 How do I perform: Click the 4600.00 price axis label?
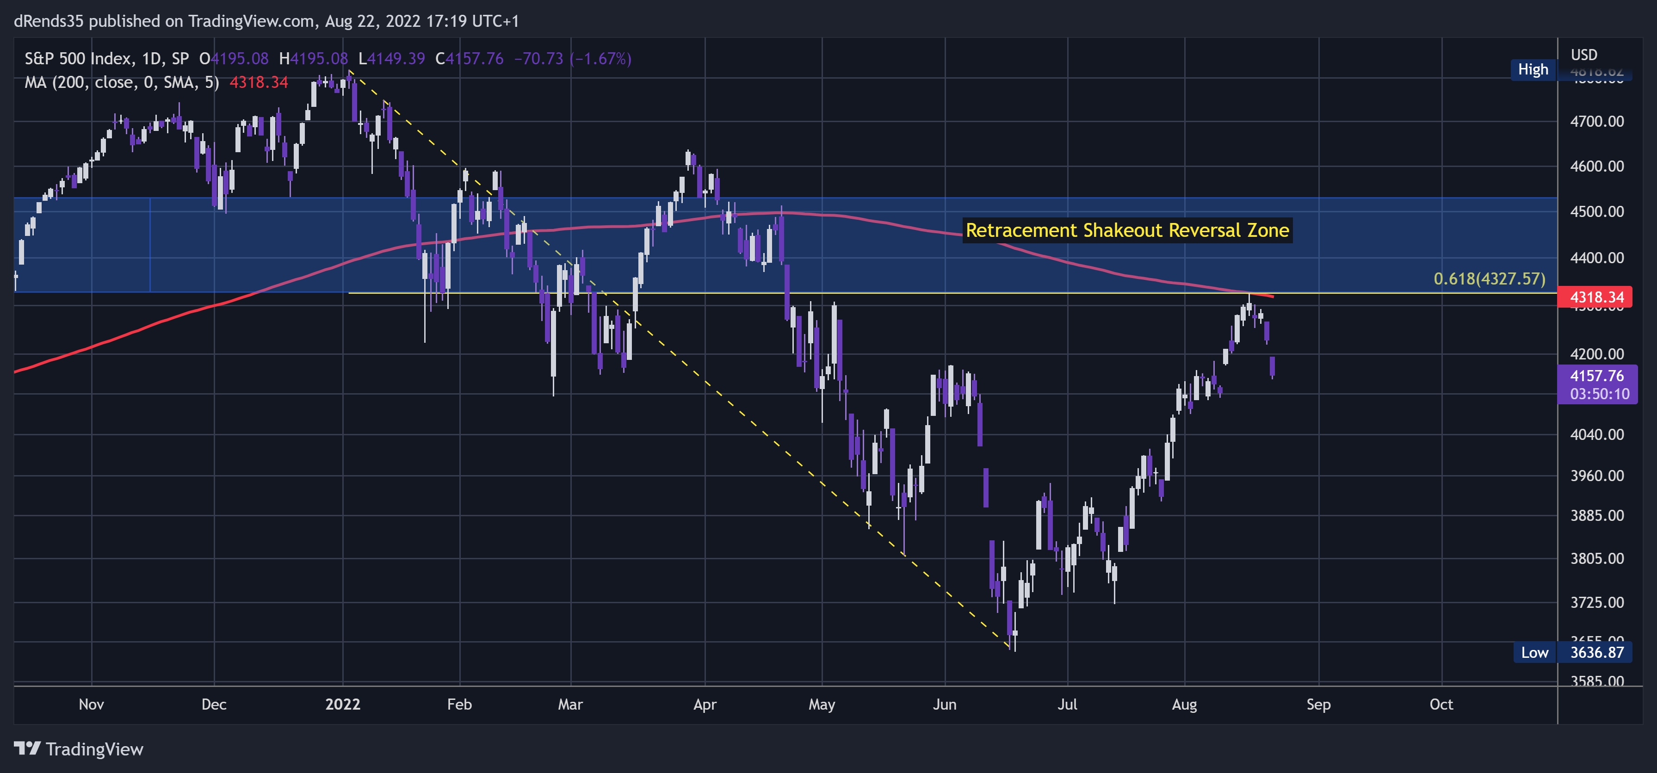1596,167
